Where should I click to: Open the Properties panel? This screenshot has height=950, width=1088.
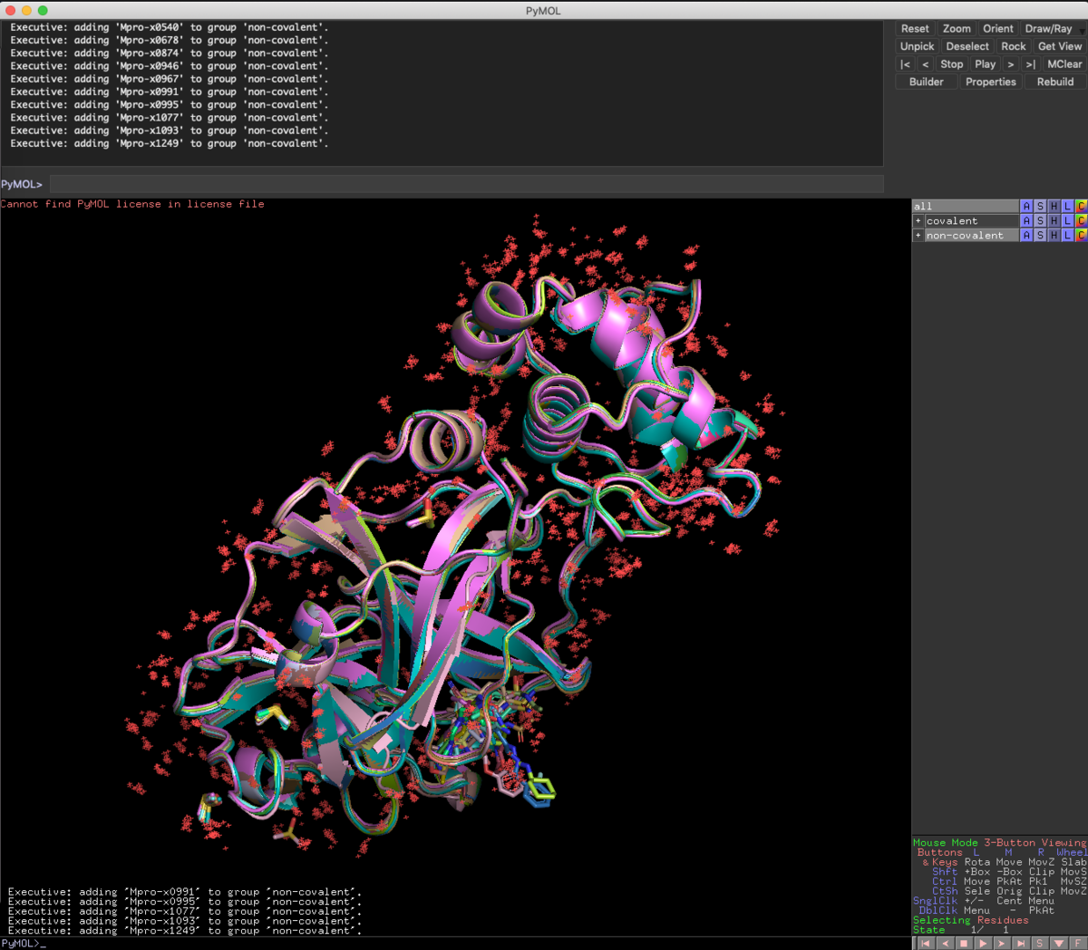click(991, 82)
